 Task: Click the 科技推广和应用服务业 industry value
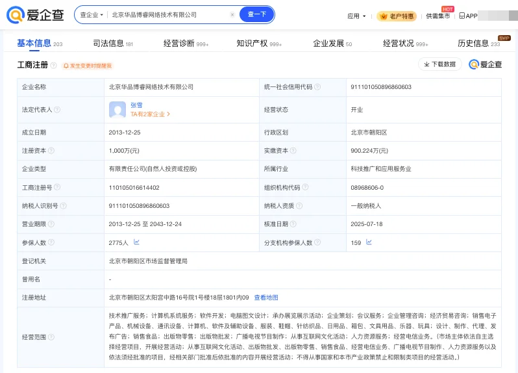tap(381, 169)
